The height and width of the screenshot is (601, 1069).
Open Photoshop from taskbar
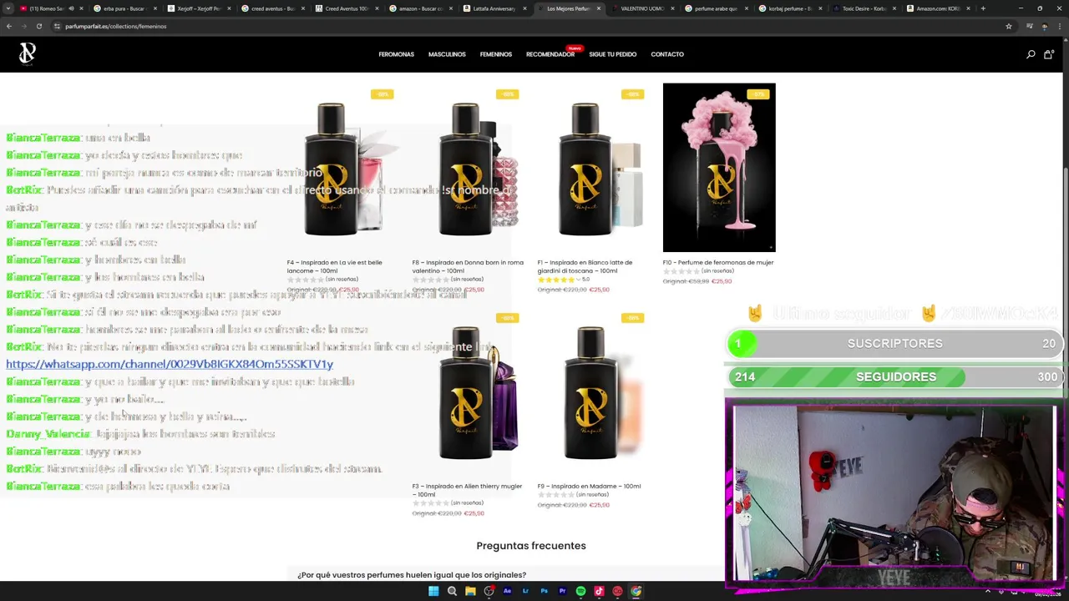[x=544, y=591]
